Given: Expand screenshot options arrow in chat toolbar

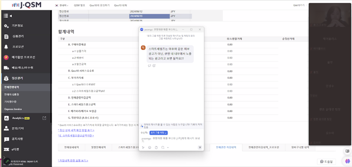Looking at the screenshot, I should (168, 148).
